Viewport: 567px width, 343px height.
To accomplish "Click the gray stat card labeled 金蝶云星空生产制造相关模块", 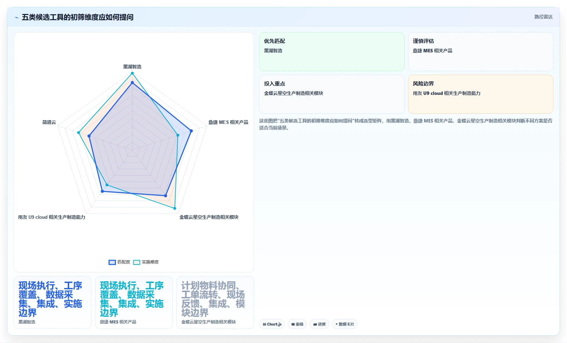I will [x=215, y=303].
